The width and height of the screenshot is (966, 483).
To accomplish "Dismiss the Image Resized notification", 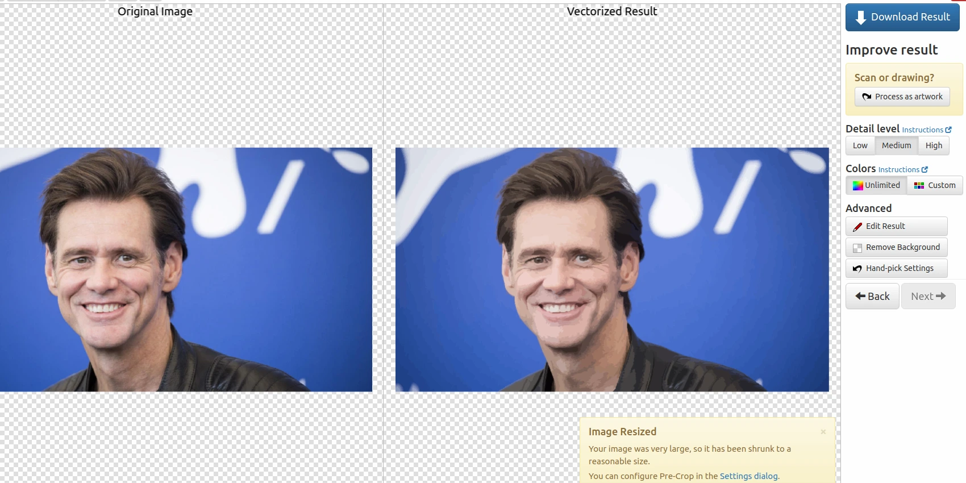I will [823, 432].
